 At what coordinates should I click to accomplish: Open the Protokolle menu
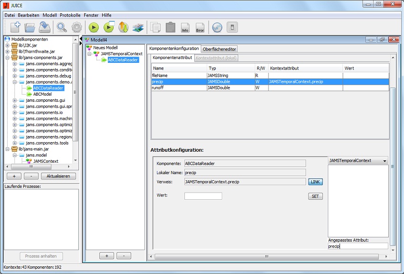[70, 15]
